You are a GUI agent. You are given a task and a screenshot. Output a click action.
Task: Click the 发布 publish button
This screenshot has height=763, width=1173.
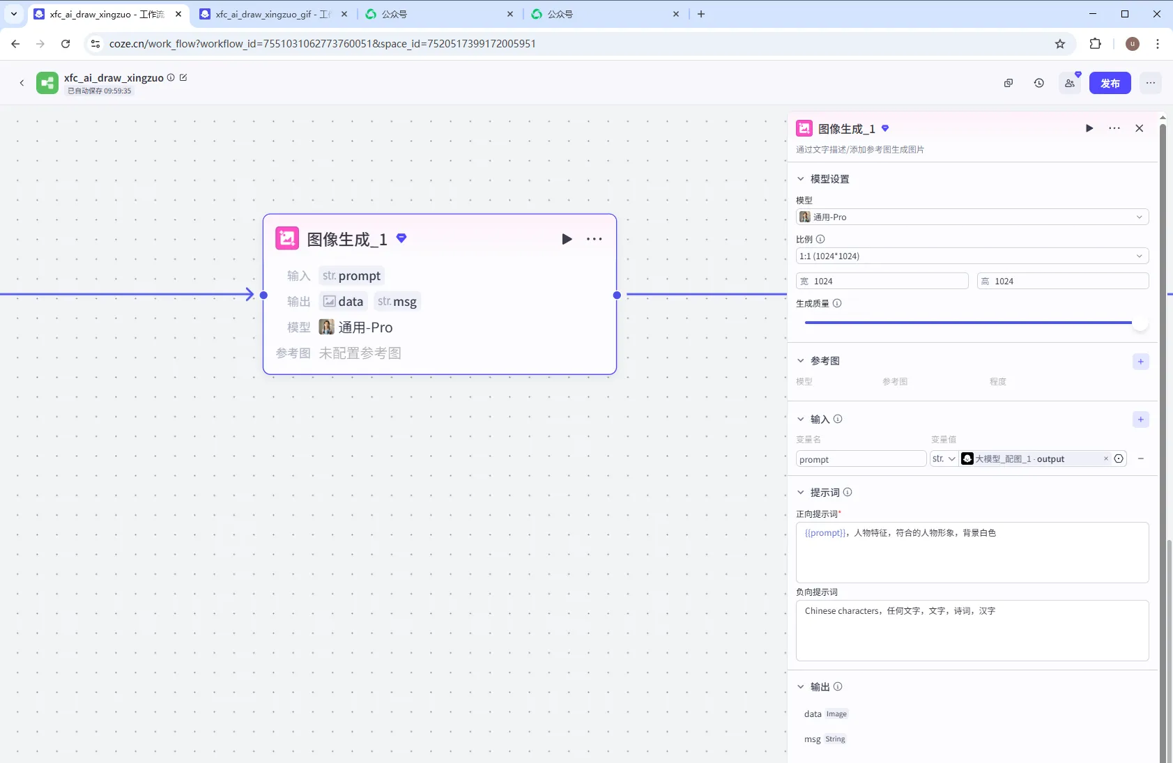(x=1110, y=83)
